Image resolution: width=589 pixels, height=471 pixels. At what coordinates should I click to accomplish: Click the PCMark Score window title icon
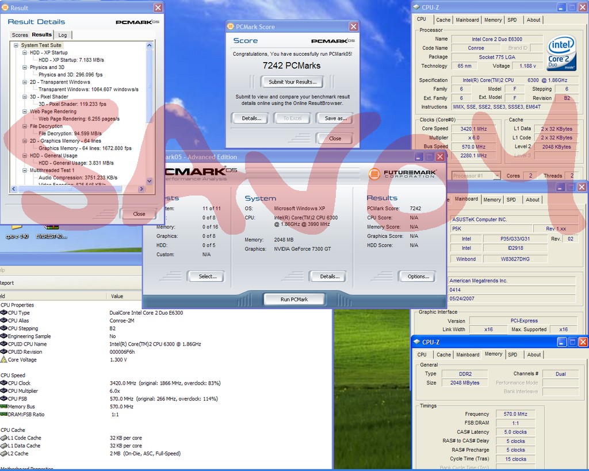click(231, 26)
